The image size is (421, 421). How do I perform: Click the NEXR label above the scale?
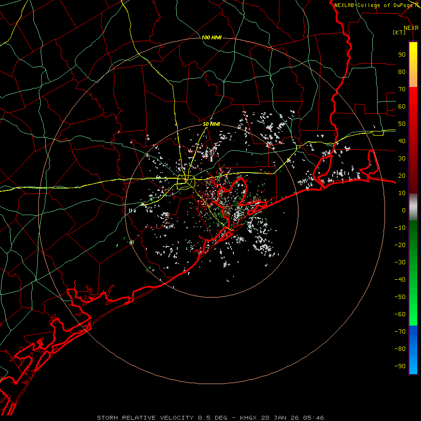coord(411,28)
